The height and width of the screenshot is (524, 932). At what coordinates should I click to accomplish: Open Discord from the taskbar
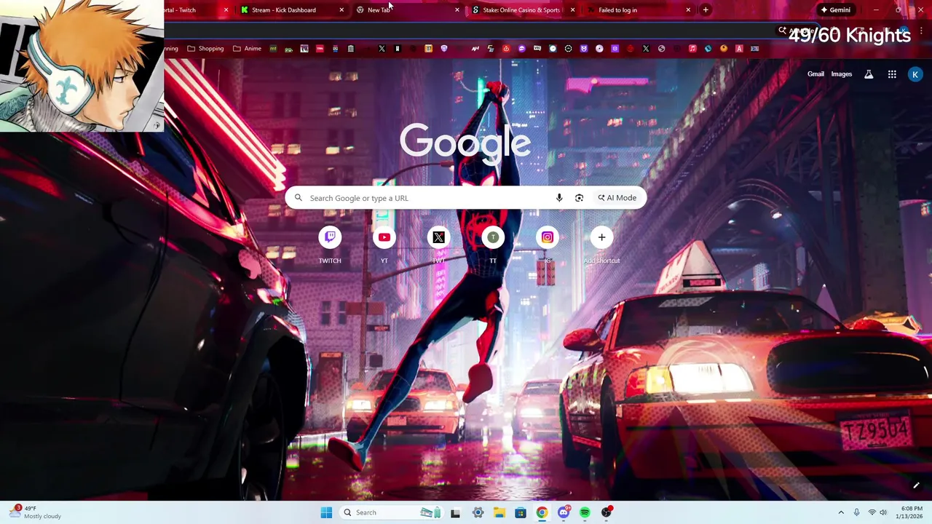pos(564,512)
